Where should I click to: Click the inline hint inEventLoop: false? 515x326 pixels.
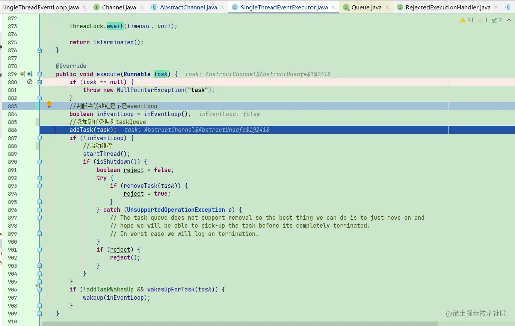pos(229,114)
